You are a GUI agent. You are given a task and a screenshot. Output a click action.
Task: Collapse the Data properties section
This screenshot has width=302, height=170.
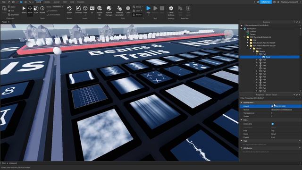pyautogui.click(x=241, y=120)
